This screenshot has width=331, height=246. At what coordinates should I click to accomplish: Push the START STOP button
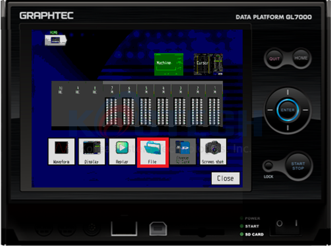tap(298, 166)
